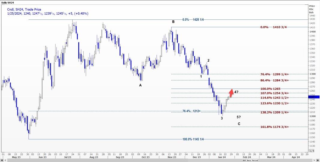The image size is (320, 162).
Task: Click the 1/25/2024 OHLC data line
Action: [48, 13]
